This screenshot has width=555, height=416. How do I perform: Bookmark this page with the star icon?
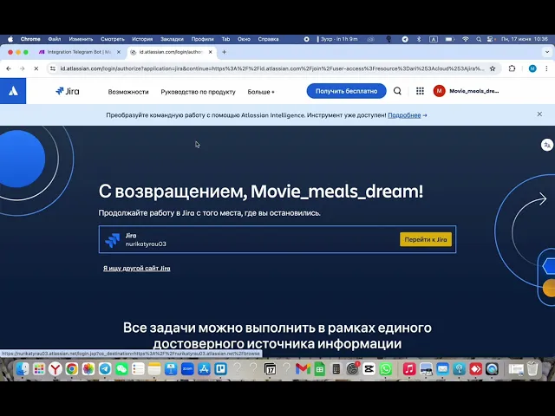click(x=493, y=68)
